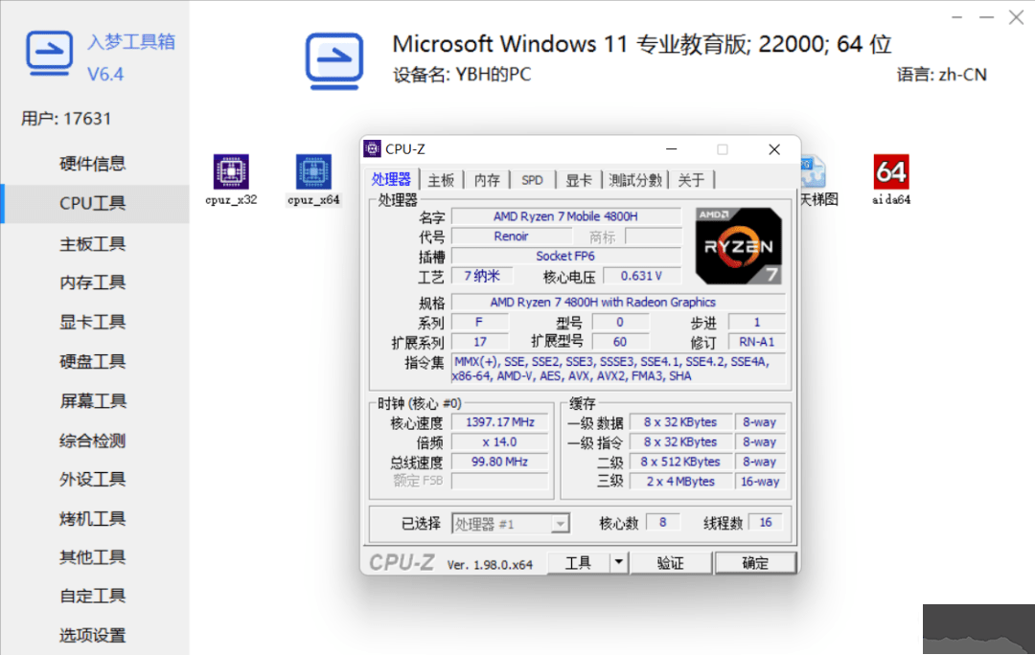
Task: Switch to the 内存 tab in CPU-Z
Action: 487,180
